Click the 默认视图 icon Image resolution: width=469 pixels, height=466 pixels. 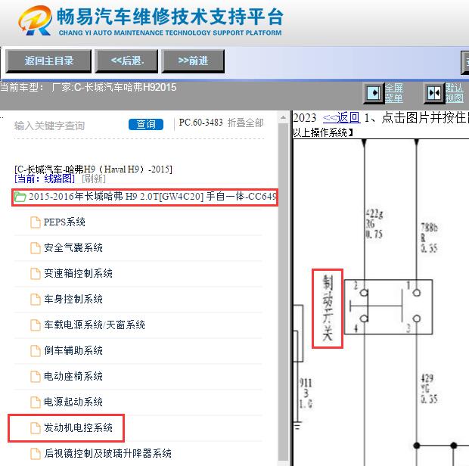(434, 93)
